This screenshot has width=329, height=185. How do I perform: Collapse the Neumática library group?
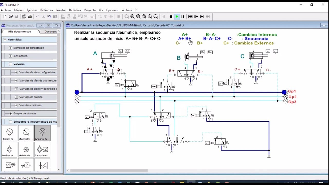click(5, 40)
